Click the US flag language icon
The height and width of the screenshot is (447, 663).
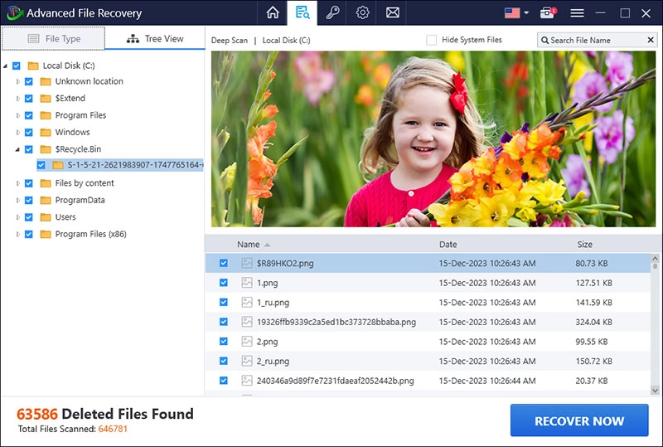point(512,13)
